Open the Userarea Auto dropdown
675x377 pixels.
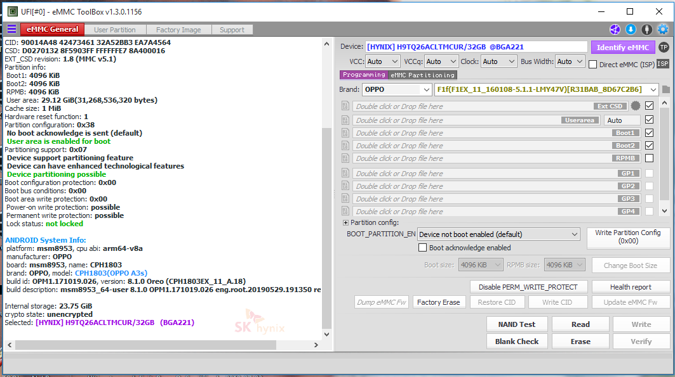[622, 120]
